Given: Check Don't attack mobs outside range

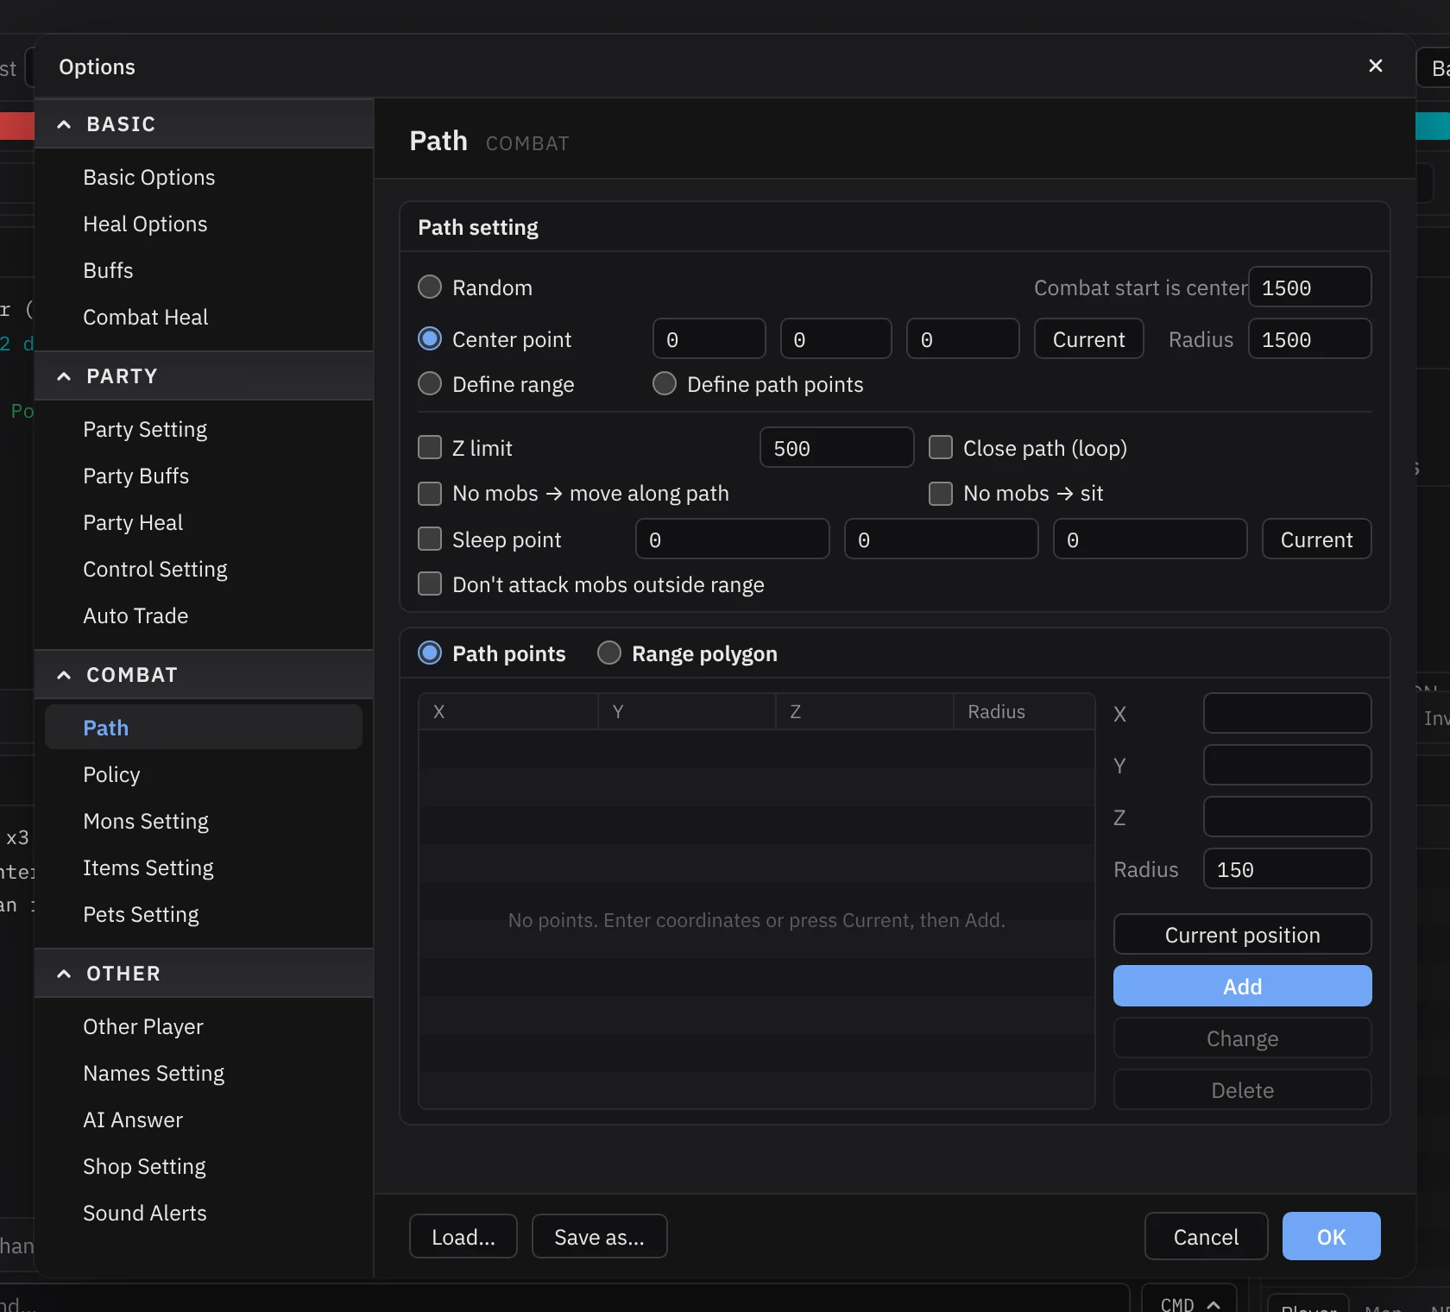Looking at the screenshot, I should click(430, 583).
